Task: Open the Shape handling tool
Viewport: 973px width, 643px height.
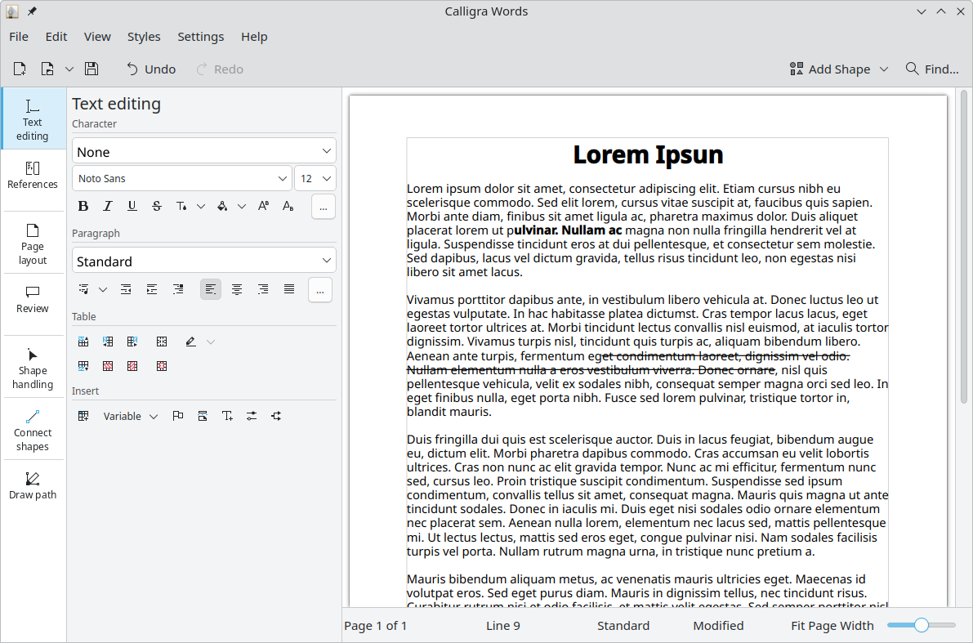Action: pos(33,368)
